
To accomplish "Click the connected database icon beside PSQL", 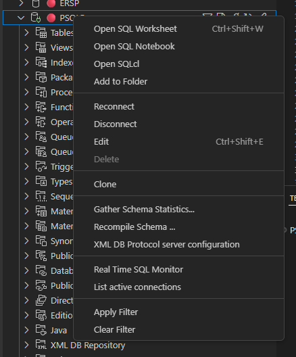I will [x=36, y=18].
